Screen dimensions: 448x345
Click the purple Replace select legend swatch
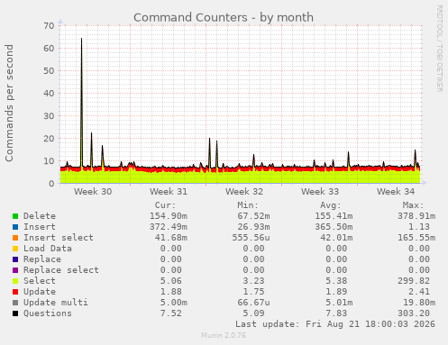point(15,270)
